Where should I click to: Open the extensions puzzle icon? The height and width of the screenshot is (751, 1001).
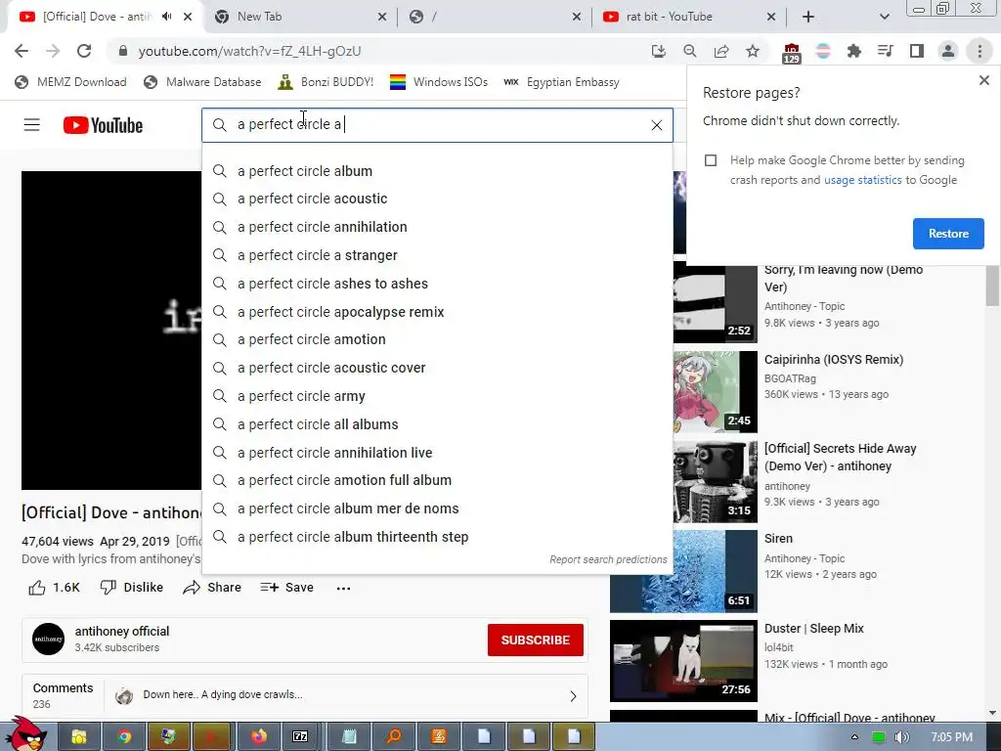coord(853,51)
